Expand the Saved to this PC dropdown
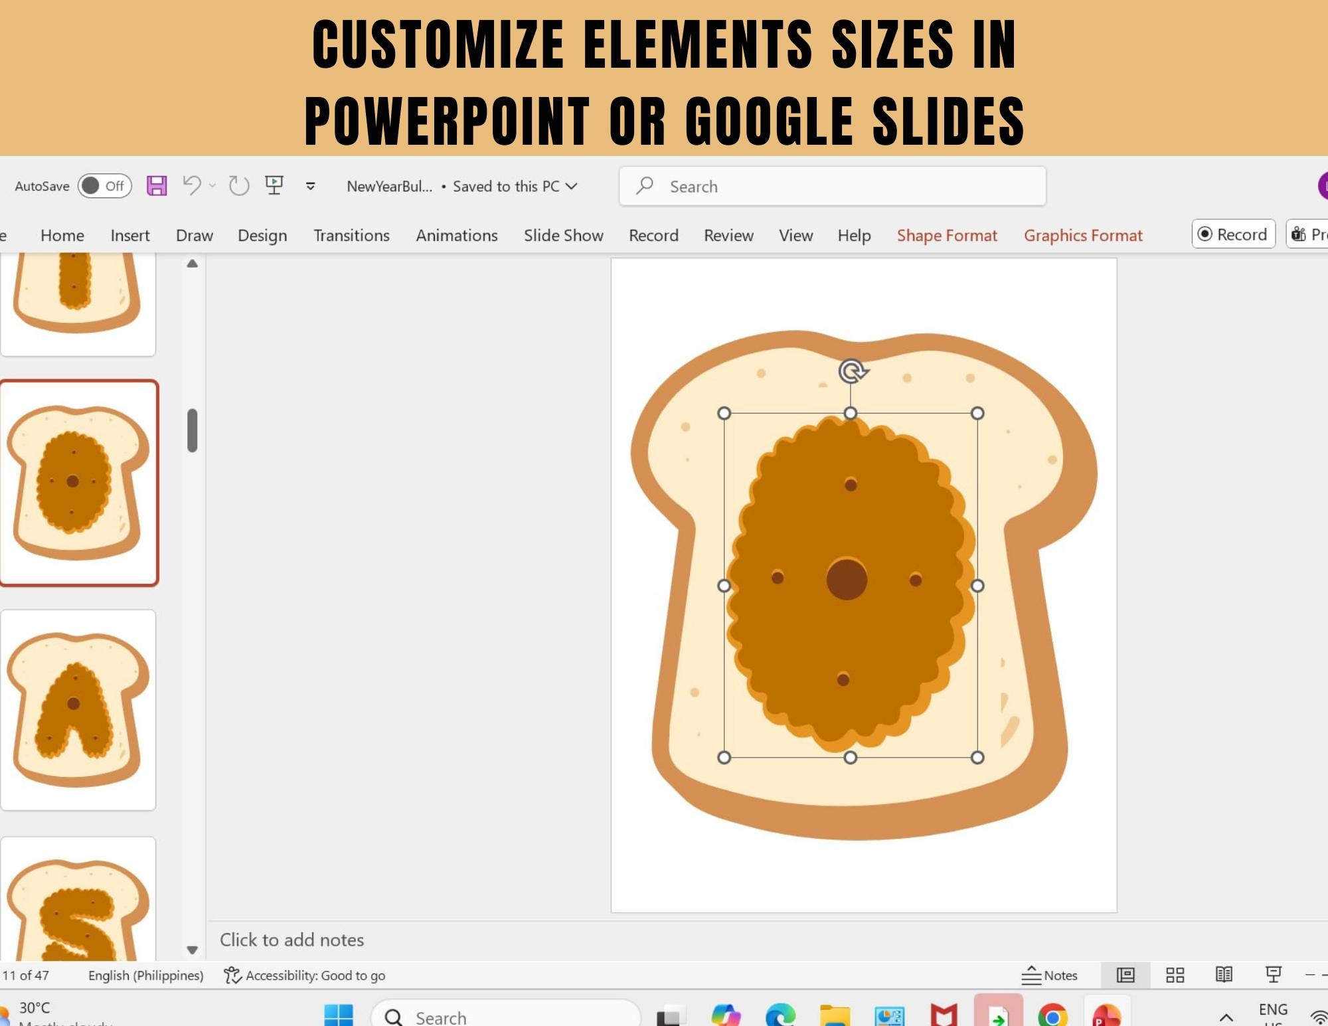The width and height of the screenshot is (1328, 1026). [x=571, y=187]
